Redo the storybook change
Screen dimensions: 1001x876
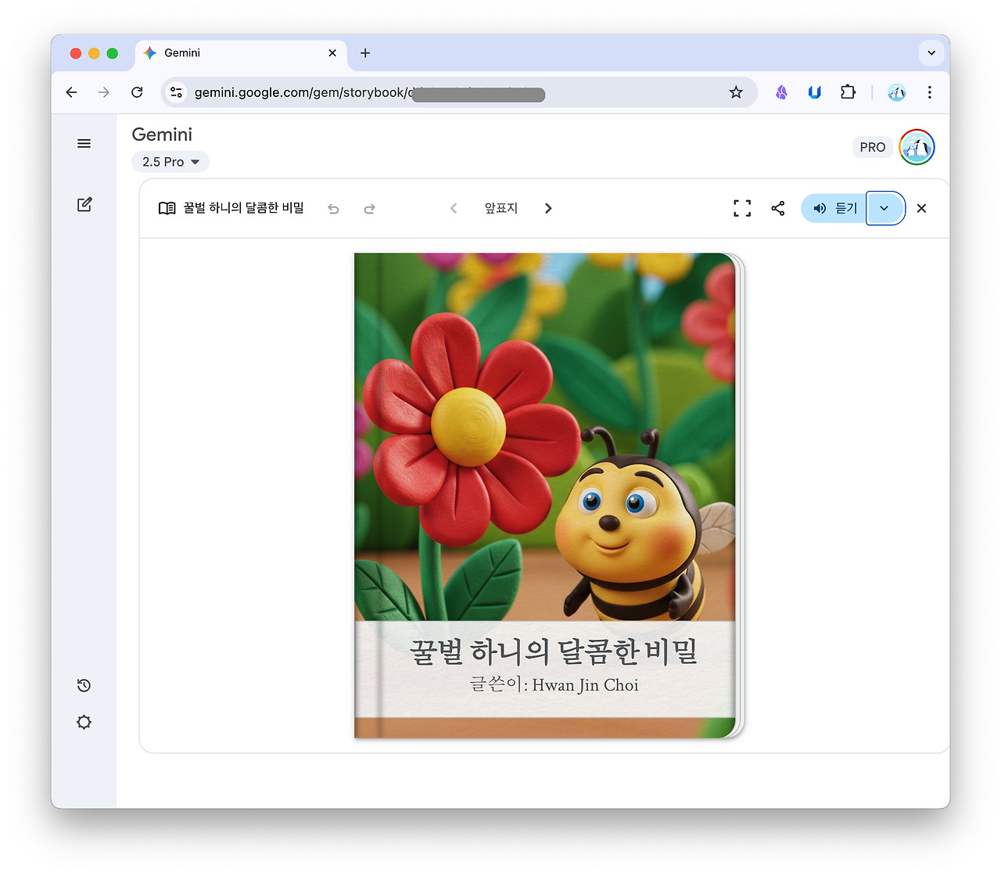point(369,209)
